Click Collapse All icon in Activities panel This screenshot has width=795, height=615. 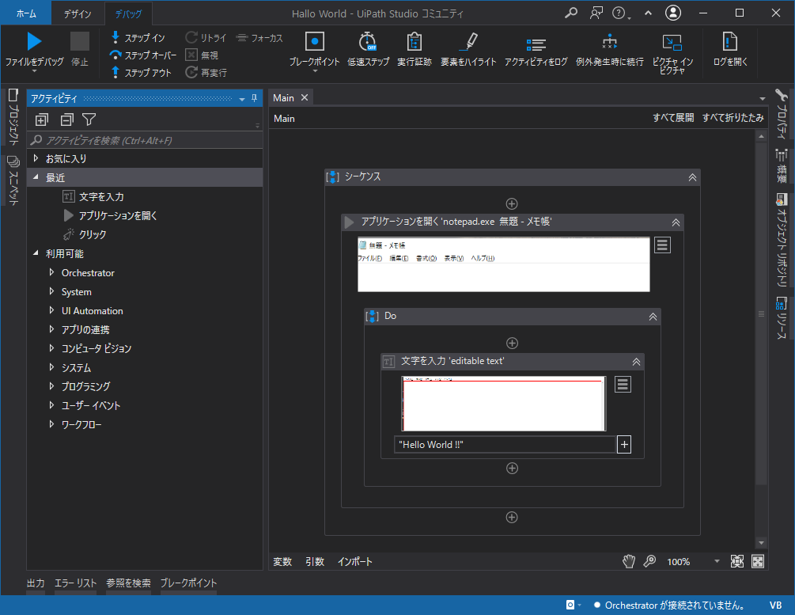click(67, 120)
